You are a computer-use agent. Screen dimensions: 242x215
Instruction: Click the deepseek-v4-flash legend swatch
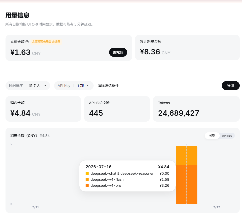pyautogui.click(x=87, y=179)
